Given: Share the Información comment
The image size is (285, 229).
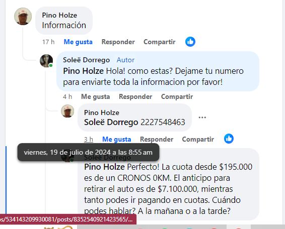Looking at the screenshot, I should pyautogui.click(x=160, y=42).
